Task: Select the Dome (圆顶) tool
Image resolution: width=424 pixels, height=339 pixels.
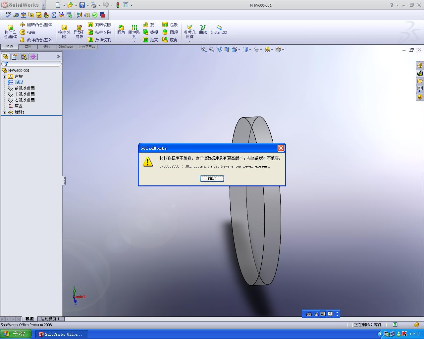Action: pyautogui.click(x=170, y=32)
